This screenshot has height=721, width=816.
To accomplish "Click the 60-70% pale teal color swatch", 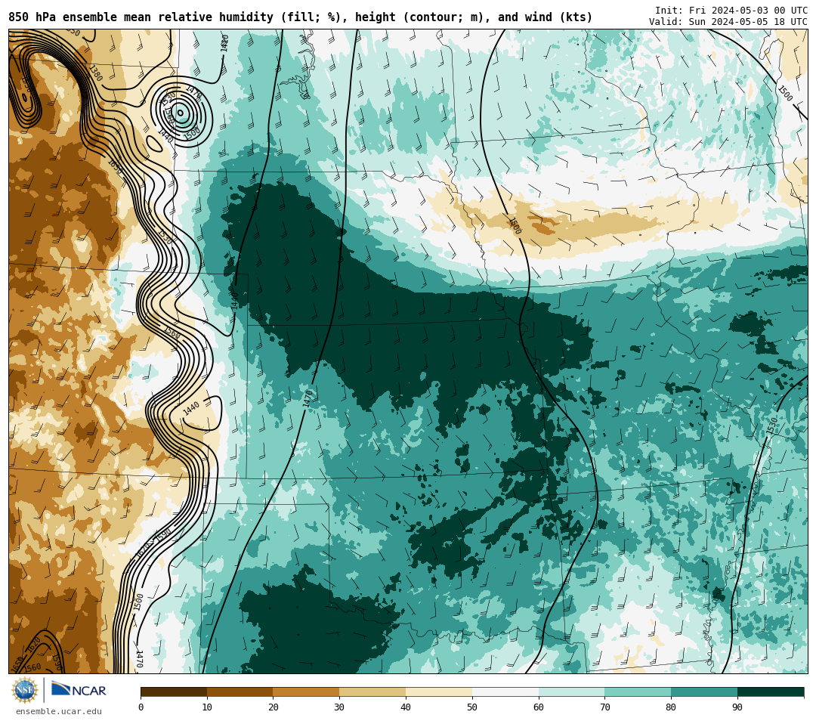I will pyautogui.click(x=571, y=692).
